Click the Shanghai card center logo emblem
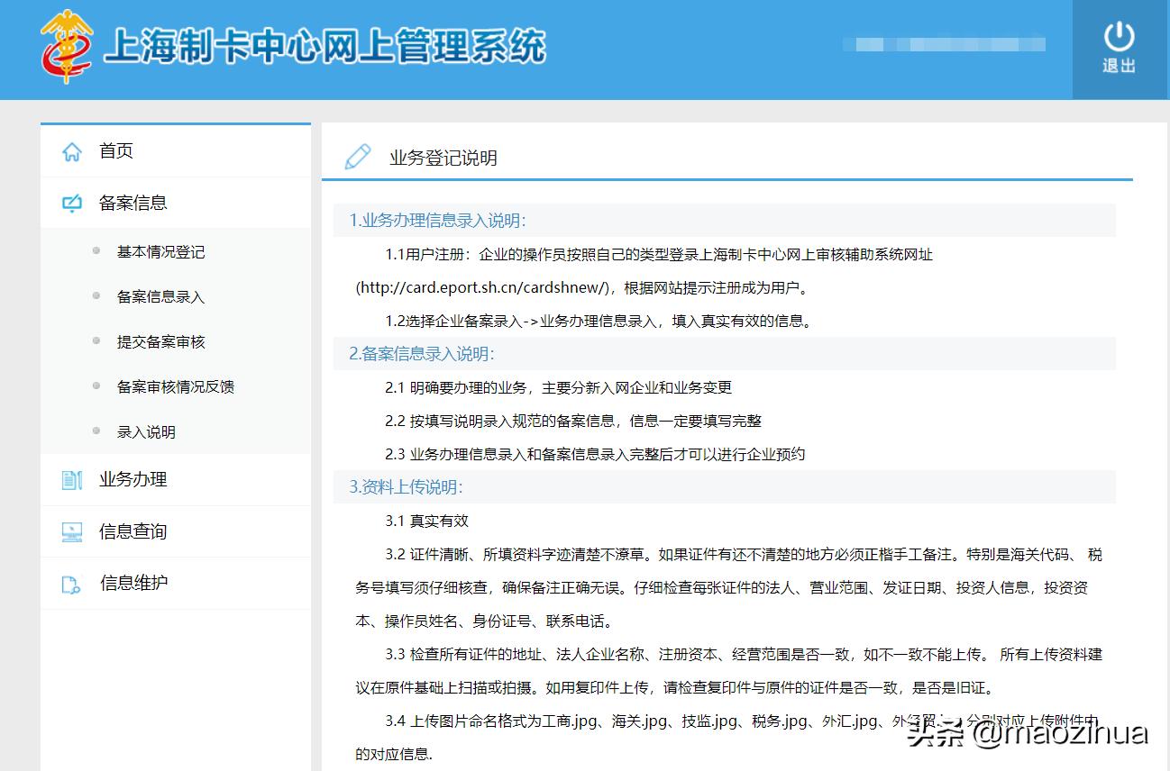Image resolution: width=1170 pixels, height=771 pixels. [68, 46]
